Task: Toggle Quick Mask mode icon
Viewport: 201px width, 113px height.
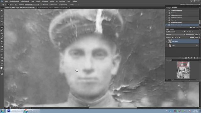Action: pos(2,72)
